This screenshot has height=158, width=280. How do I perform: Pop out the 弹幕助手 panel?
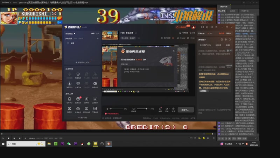(230, 40)
